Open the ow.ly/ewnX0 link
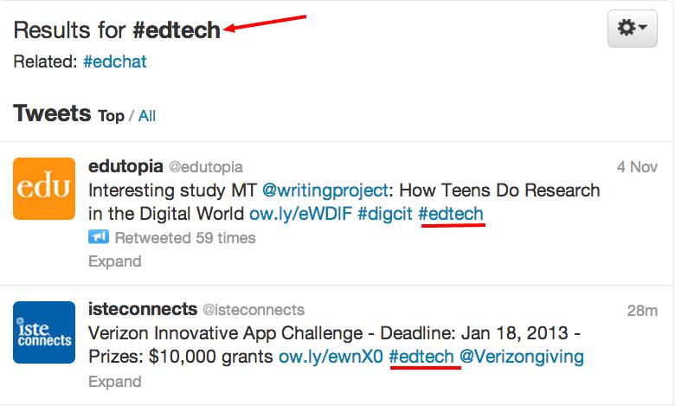Screen dimensions: 675x406 tap(330, 357)
